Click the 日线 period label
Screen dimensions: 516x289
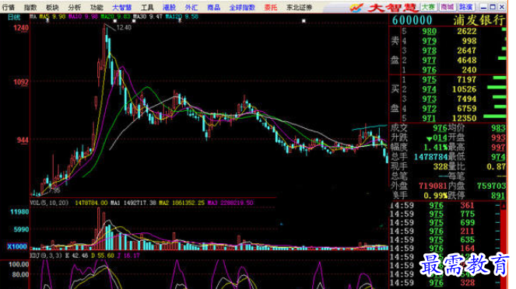14,17
